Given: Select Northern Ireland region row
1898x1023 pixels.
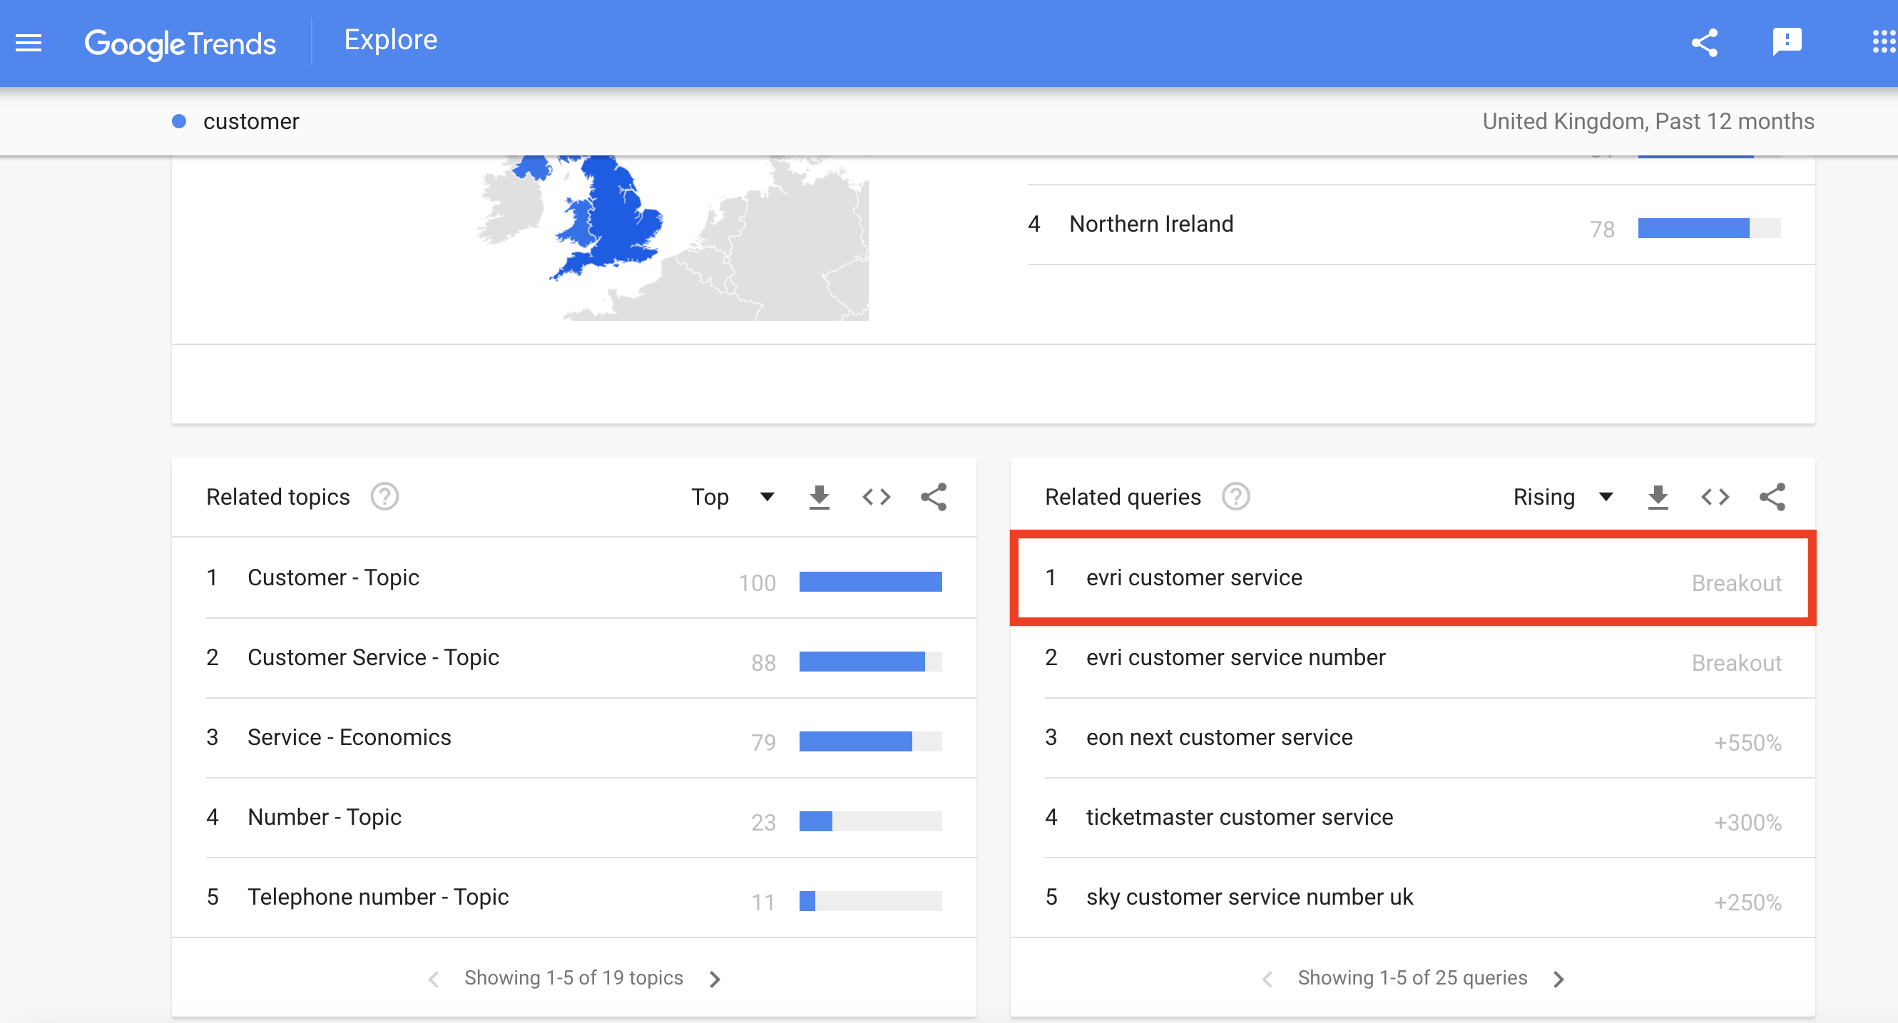Looking at the screenshot, I should (x=1421, y=225).
